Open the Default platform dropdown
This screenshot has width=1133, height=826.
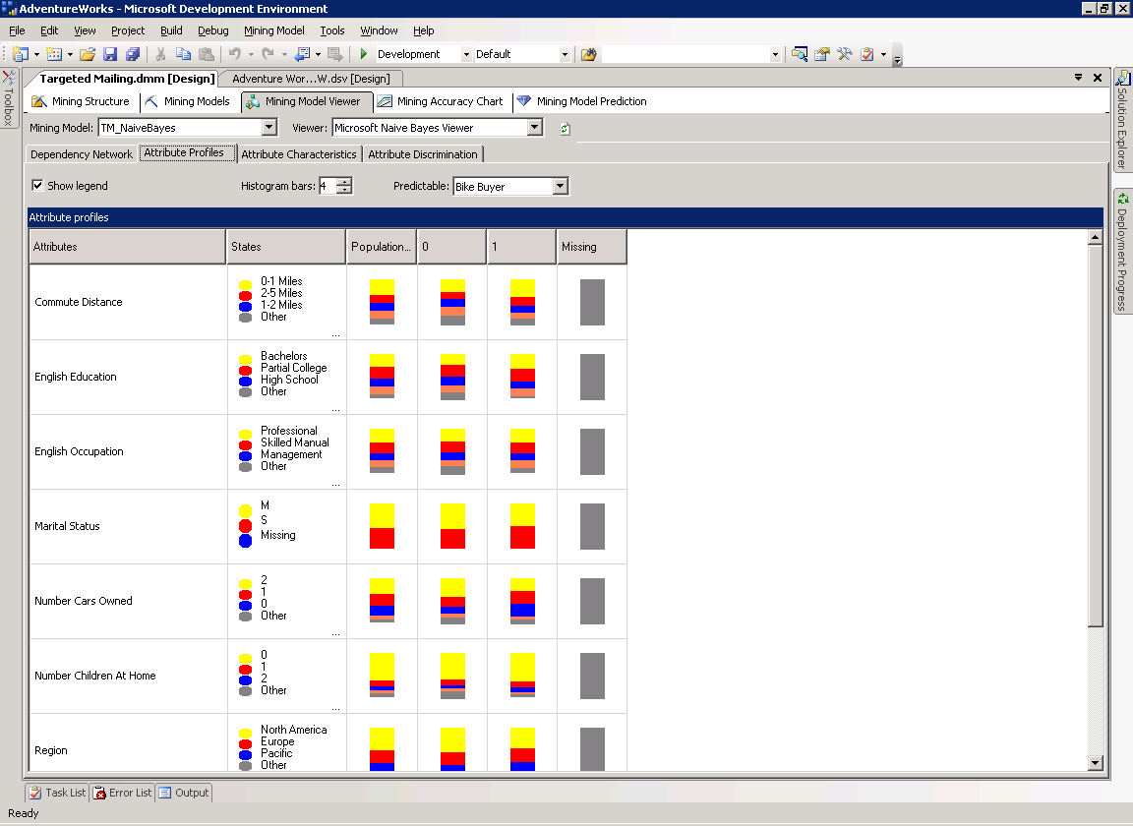click(565, 54)
